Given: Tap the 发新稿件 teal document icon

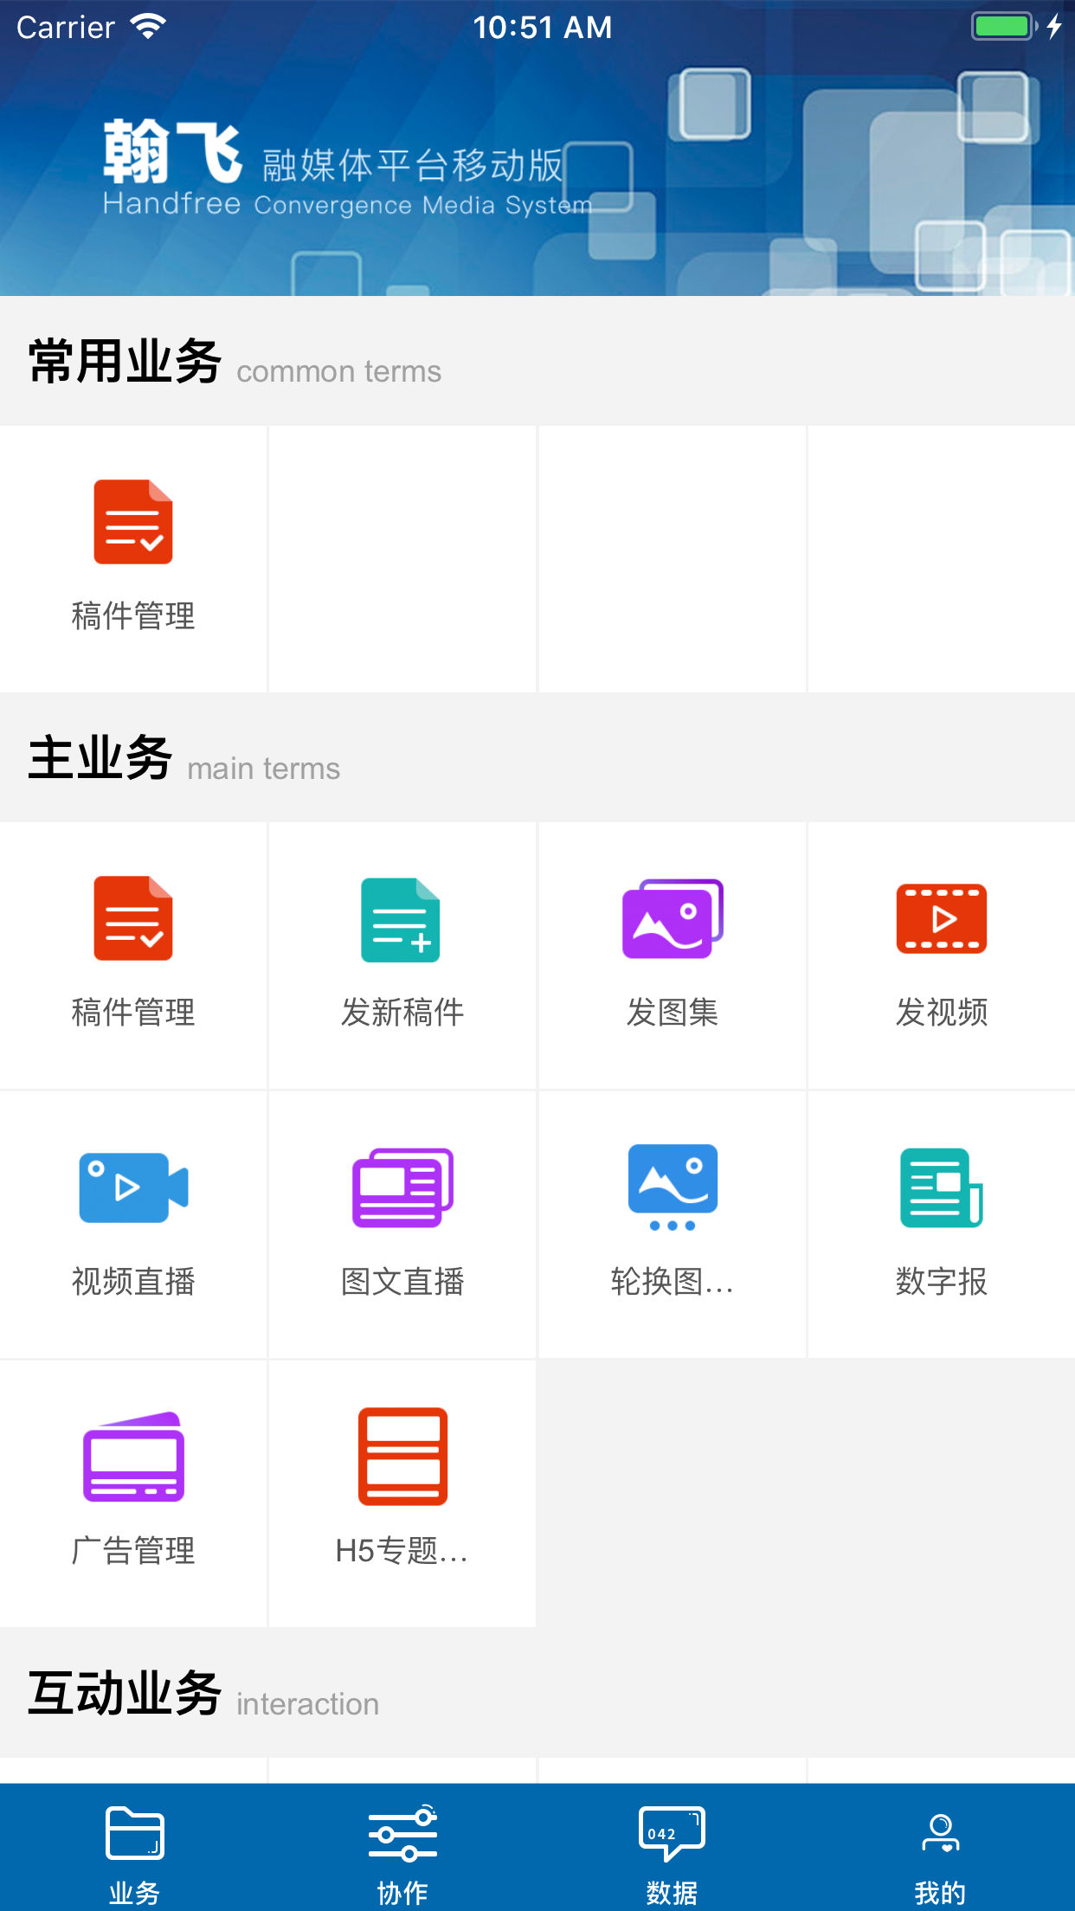Looking at the screenshot, I should tap(402, 919).
